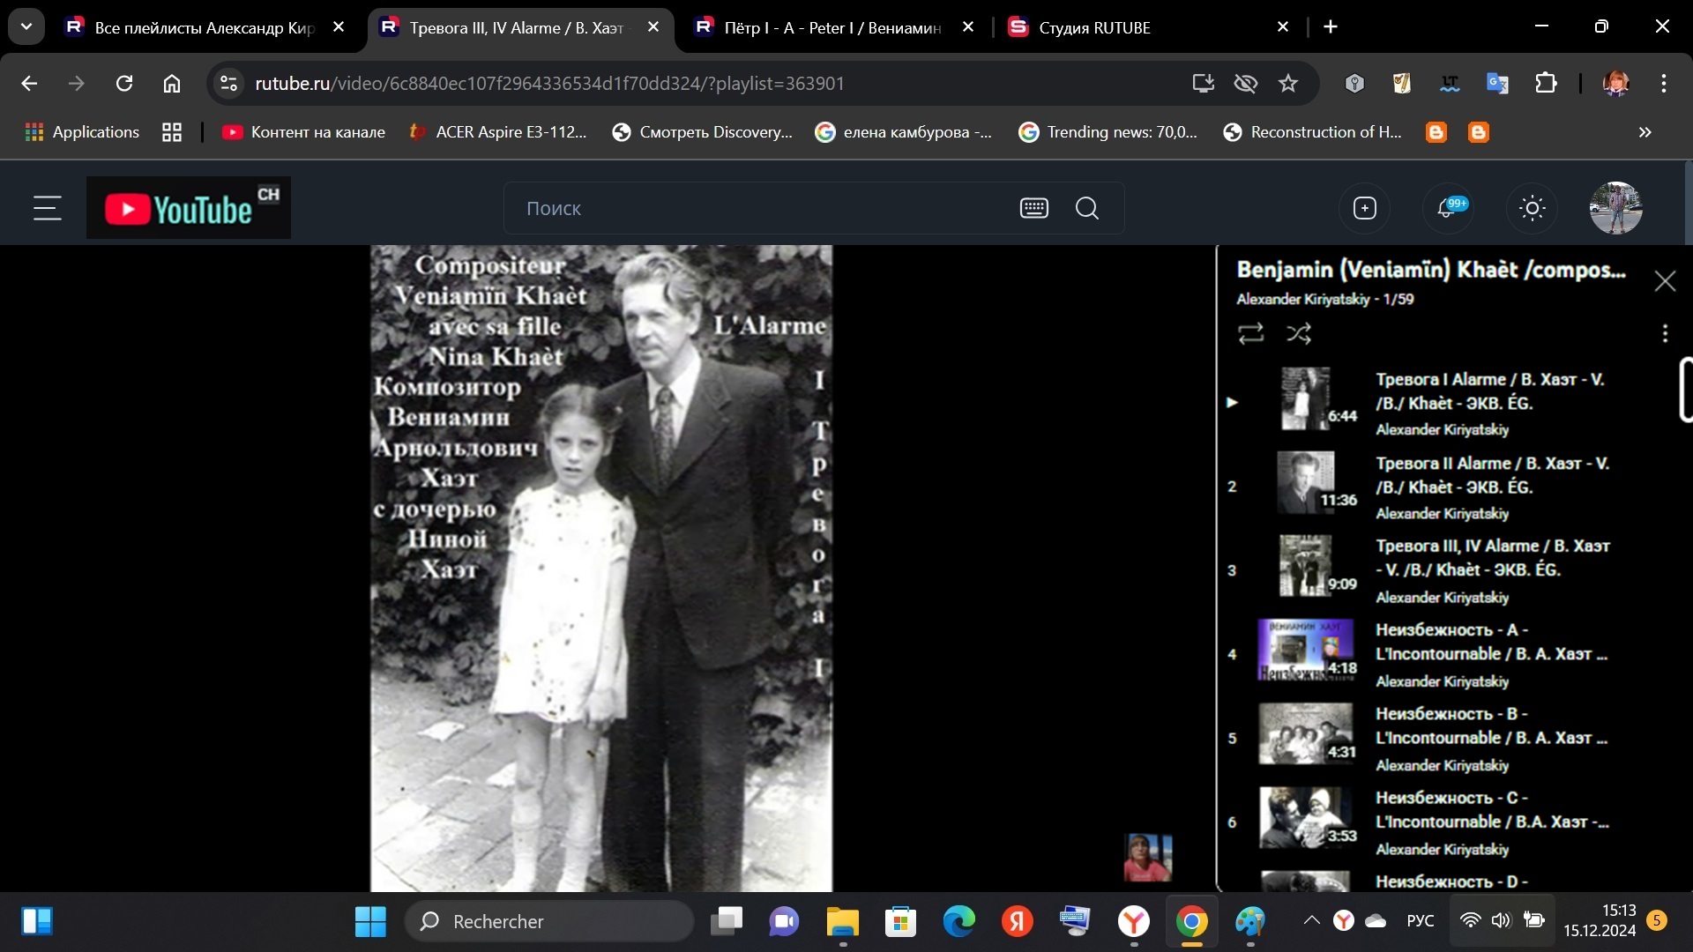Toggle light/dark theme sun icon
Viewport: 1693px width, 952px height.
(1532, 208)
